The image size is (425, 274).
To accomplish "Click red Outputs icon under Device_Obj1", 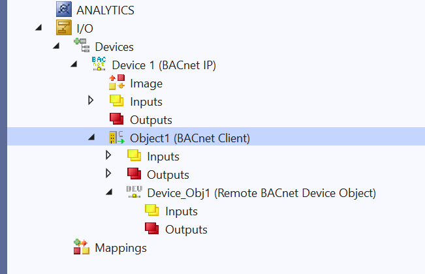I will click(151, 228).
